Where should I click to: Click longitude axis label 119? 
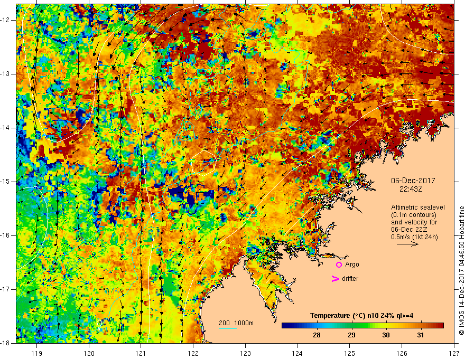click(37, 353)
